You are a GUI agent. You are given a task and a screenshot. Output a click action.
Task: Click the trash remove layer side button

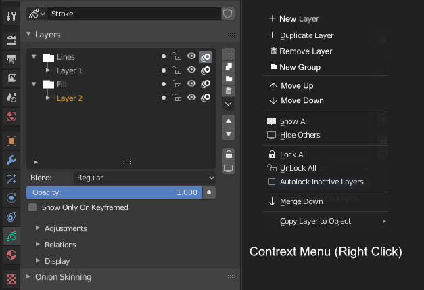[x=229, y=91]
